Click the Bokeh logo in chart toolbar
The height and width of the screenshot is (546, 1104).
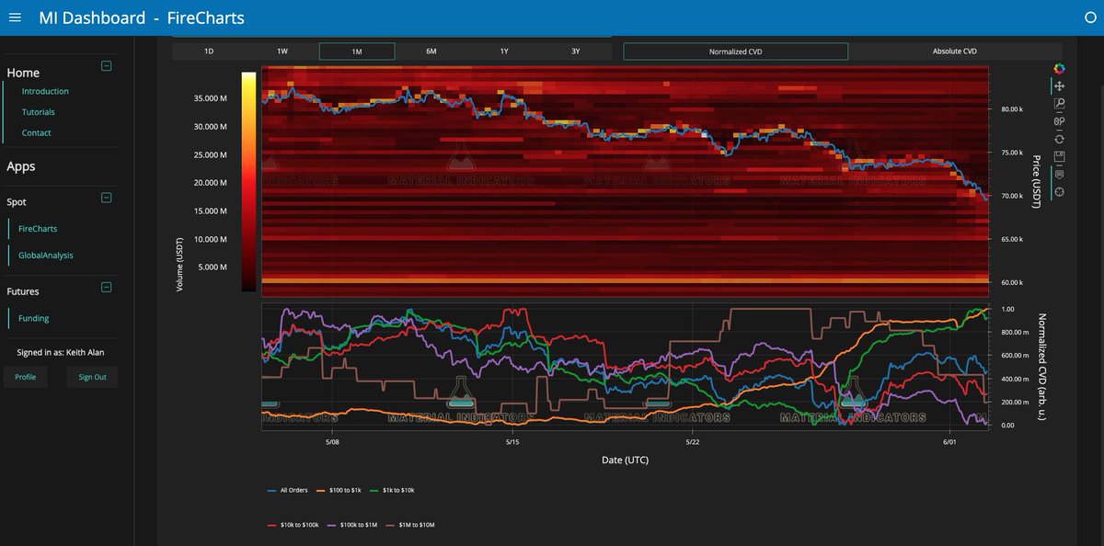click(1059, 68)
